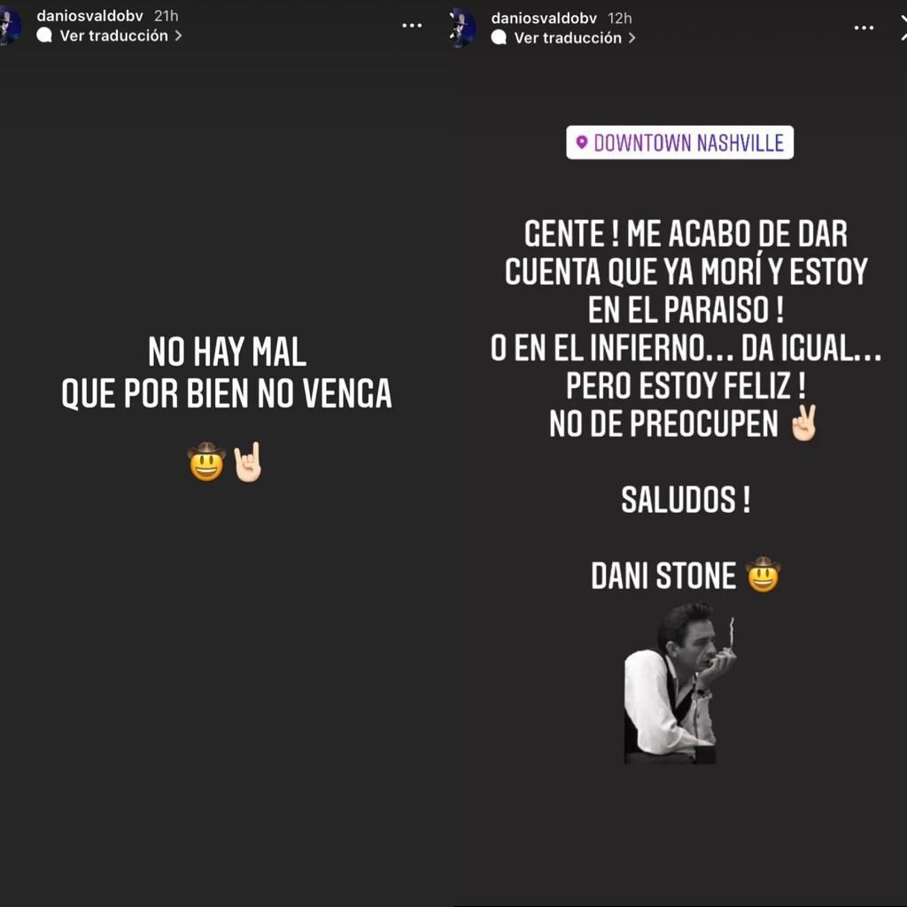Click 'Ver traducción' on the left story
The width and height of the screenshot is (907, 907).
(x=114, y=35)
